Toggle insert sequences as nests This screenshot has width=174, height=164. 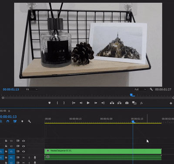[x=1, y=121]
